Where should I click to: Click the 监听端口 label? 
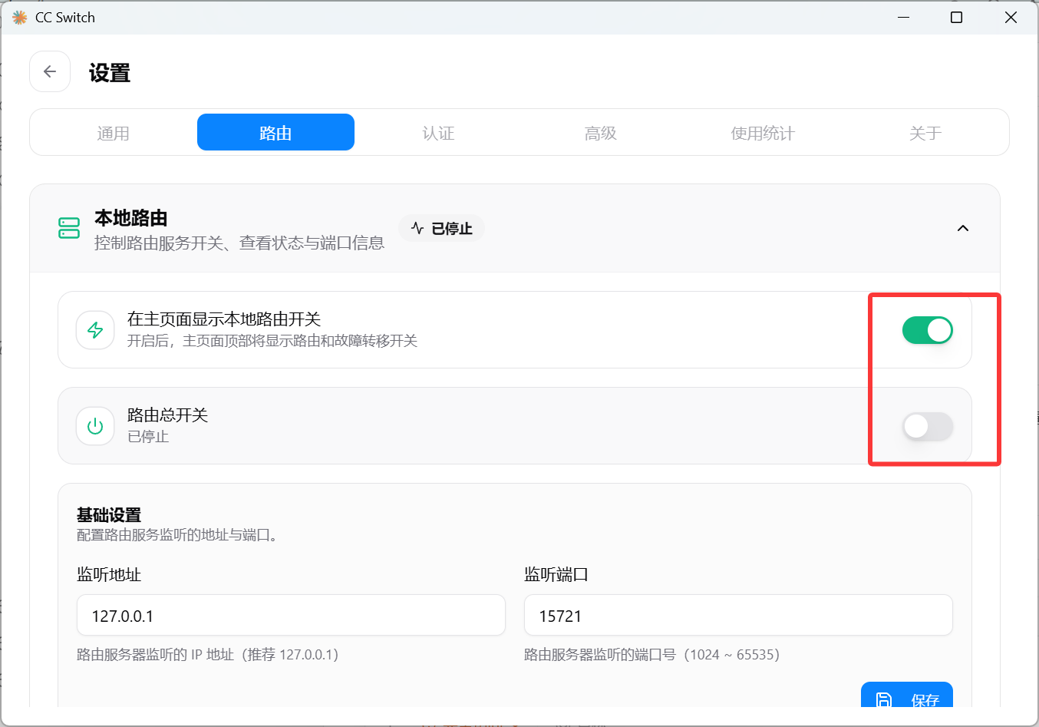[x=556, y=574]
